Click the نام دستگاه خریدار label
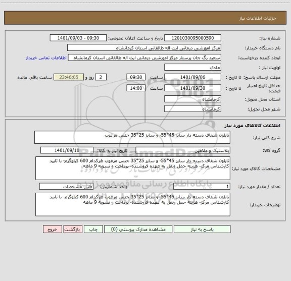 click(x=263, y=48)
